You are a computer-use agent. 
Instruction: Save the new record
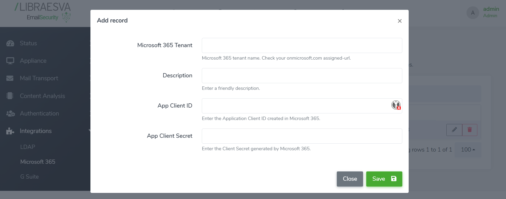click(384, 179)
